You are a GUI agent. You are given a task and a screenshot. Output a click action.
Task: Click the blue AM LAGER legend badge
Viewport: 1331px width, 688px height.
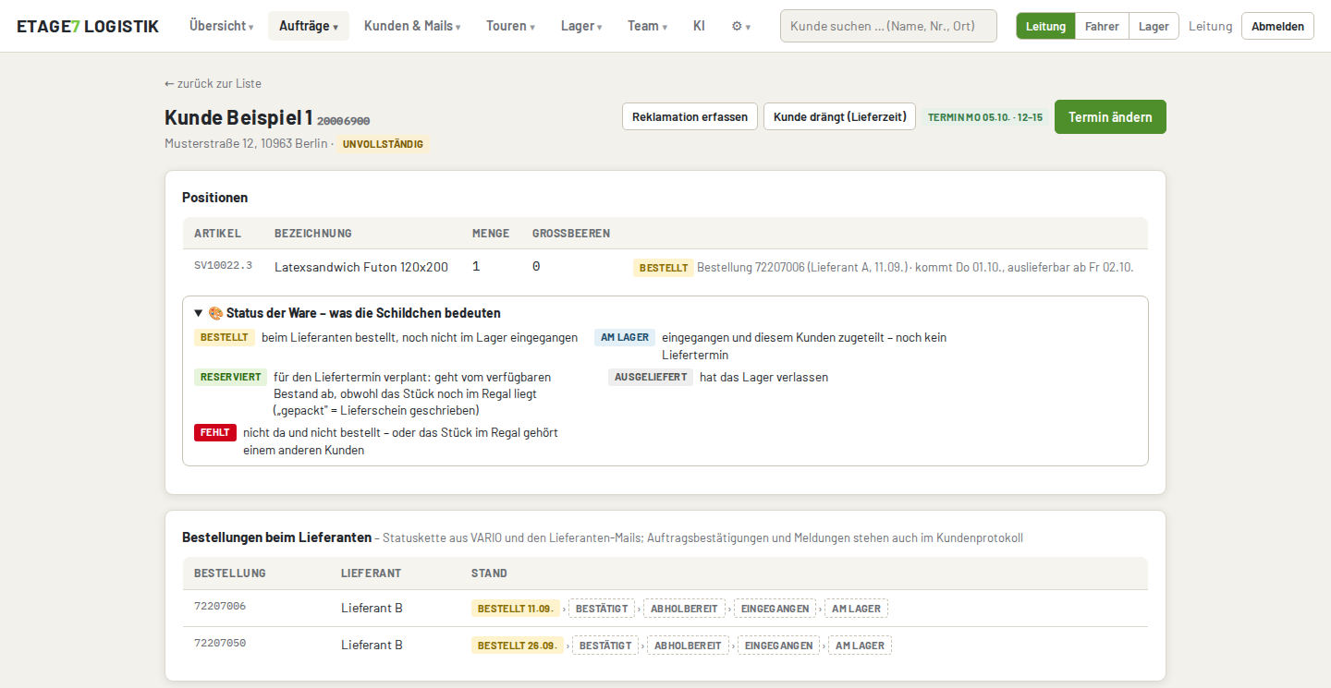[x=625, y=337]
